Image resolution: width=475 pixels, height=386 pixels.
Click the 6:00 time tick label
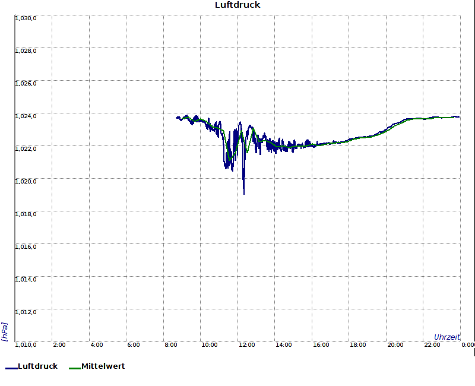[x=134, y=345]
